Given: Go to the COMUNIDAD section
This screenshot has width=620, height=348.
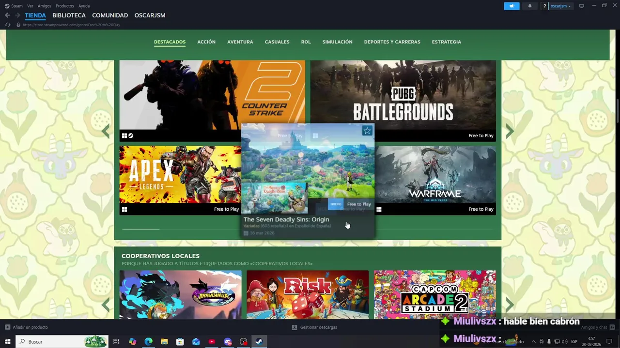Looking at the screenshot, I should coord(110,15).
